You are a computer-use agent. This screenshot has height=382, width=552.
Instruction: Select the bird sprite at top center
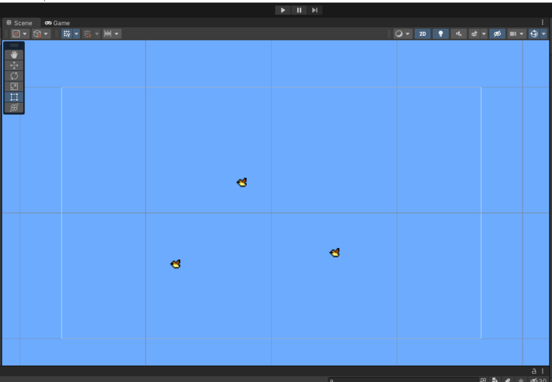[x=242, y=182]
